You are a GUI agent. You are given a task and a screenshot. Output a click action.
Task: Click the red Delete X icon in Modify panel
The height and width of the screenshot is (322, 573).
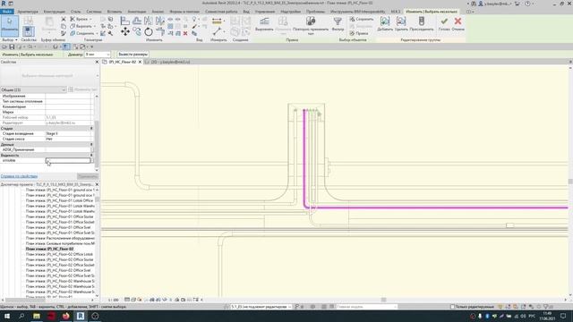click(x=185, y=33)
